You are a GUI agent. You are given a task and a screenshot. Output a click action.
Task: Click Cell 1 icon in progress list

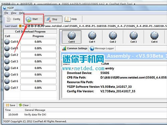[x=7, y=48]
